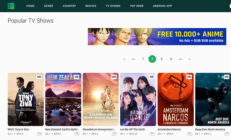231x140 pixels.
Task: Open the NCIS: Tony & Ziva poster
Action: point(26,99)
